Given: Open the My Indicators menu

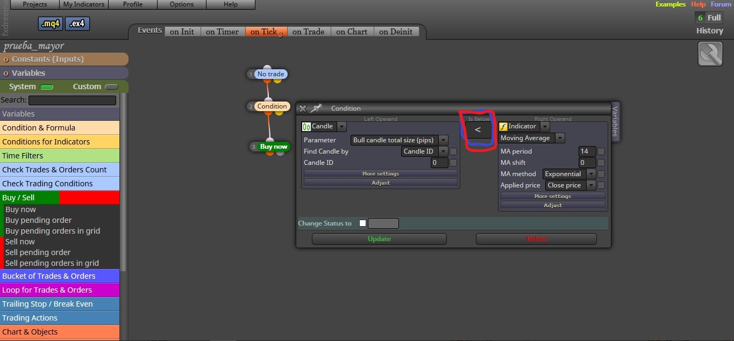Looking at the screenshot, I should (84, 4).
